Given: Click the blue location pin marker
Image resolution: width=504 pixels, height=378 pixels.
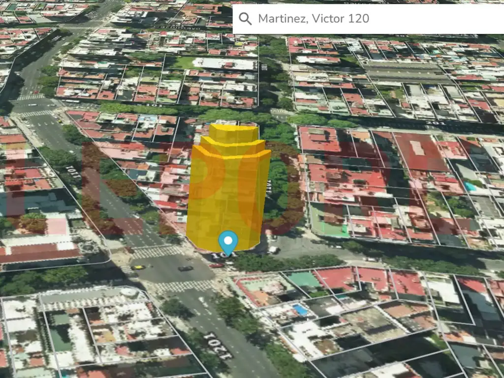Looking at the screenshot, I should coord(228,242).
